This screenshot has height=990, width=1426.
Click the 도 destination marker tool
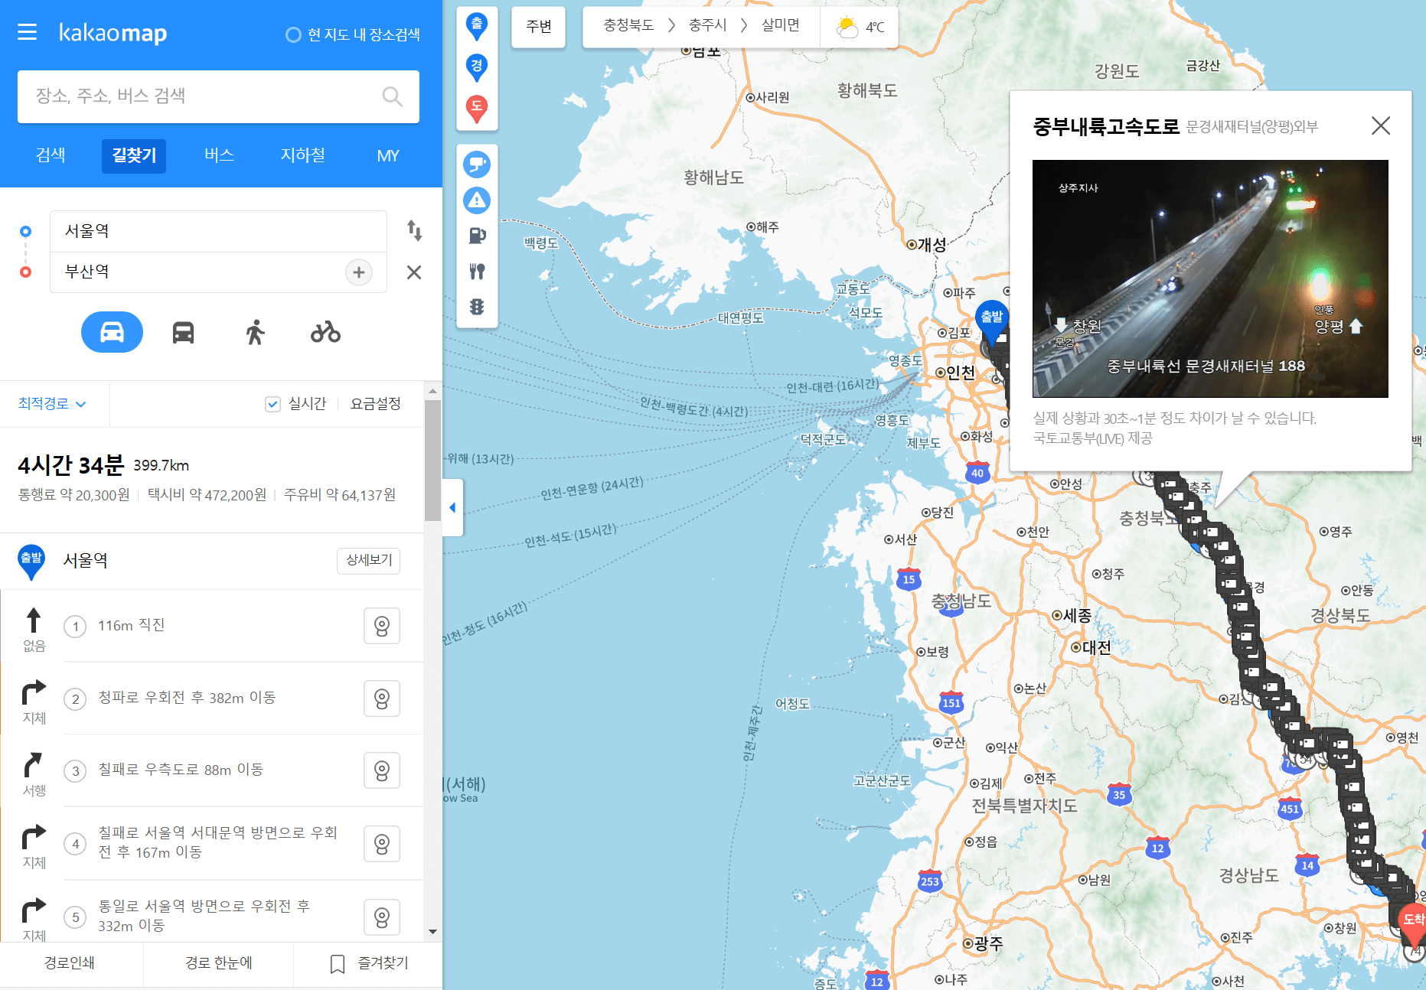(477, 108)
